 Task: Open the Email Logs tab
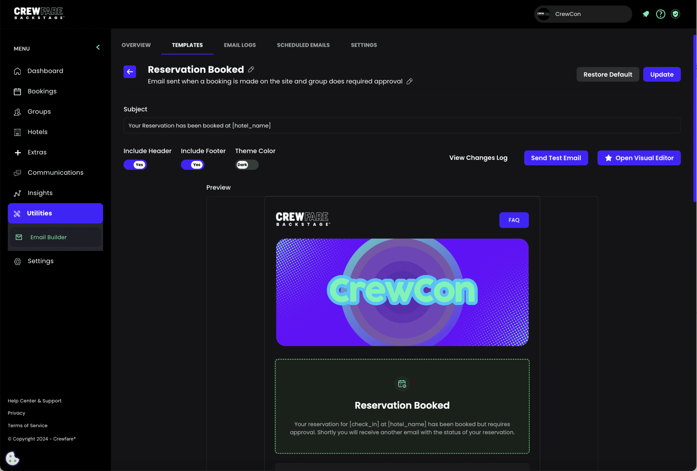[x=240, y=45]
